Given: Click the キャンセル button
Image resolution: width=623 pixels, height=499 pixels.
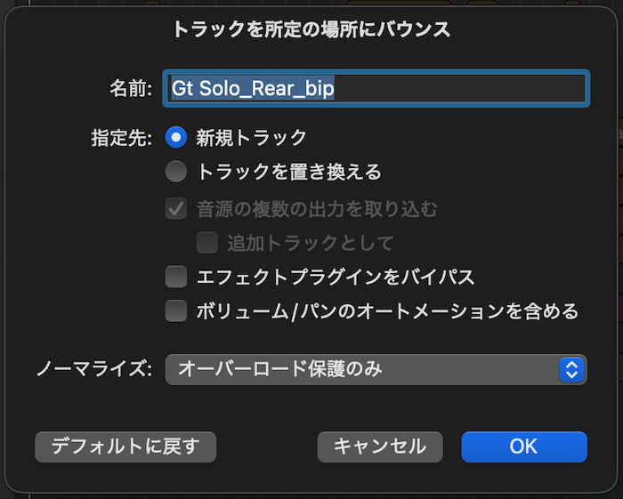Looking at the screenshot, I should click(380, 446).
